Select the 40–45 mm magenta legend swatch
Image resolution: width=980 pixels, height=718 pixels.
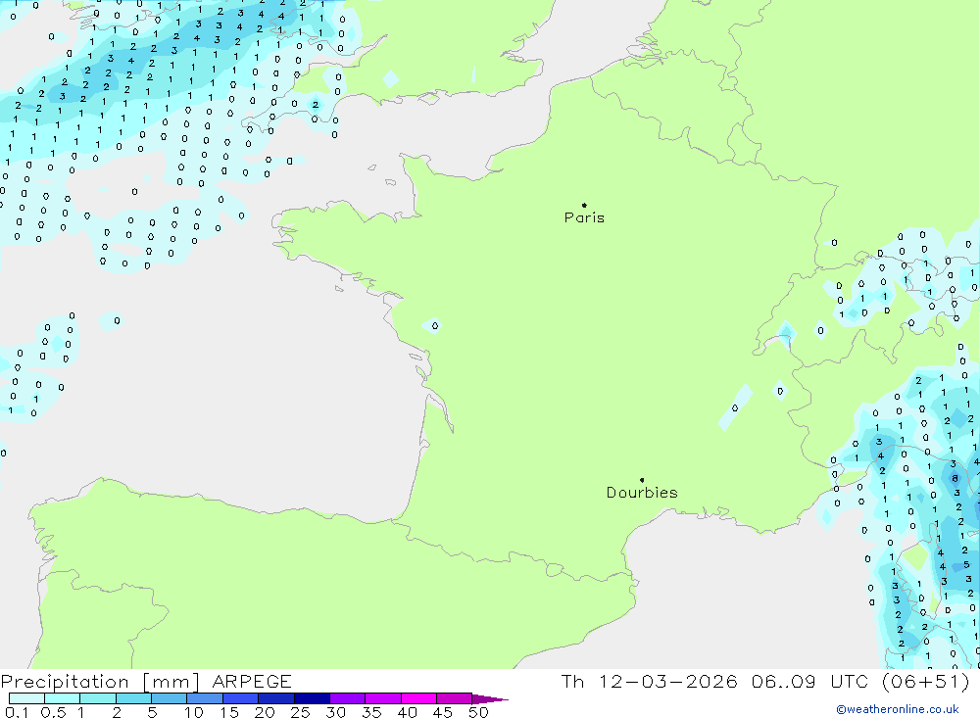418,698
